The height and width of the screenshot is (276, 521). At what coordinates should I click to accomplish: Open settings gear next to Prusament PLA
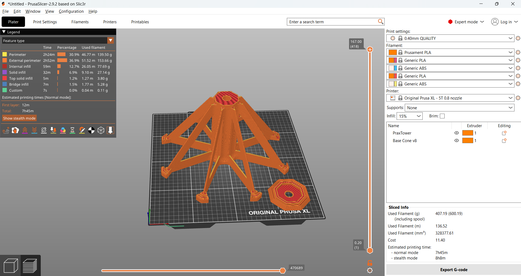[518, 52]
